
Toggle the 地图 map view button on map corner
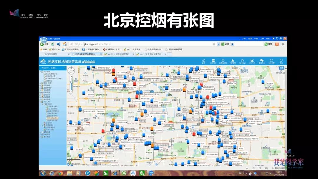pyautogui.click(x=282, y=68)
